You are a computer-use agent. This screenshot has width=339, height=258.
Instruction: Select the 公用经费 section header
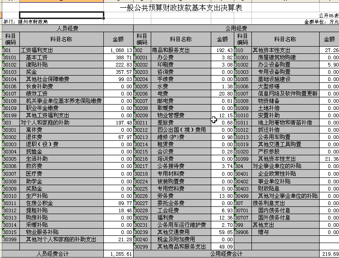tap(236, 28)
